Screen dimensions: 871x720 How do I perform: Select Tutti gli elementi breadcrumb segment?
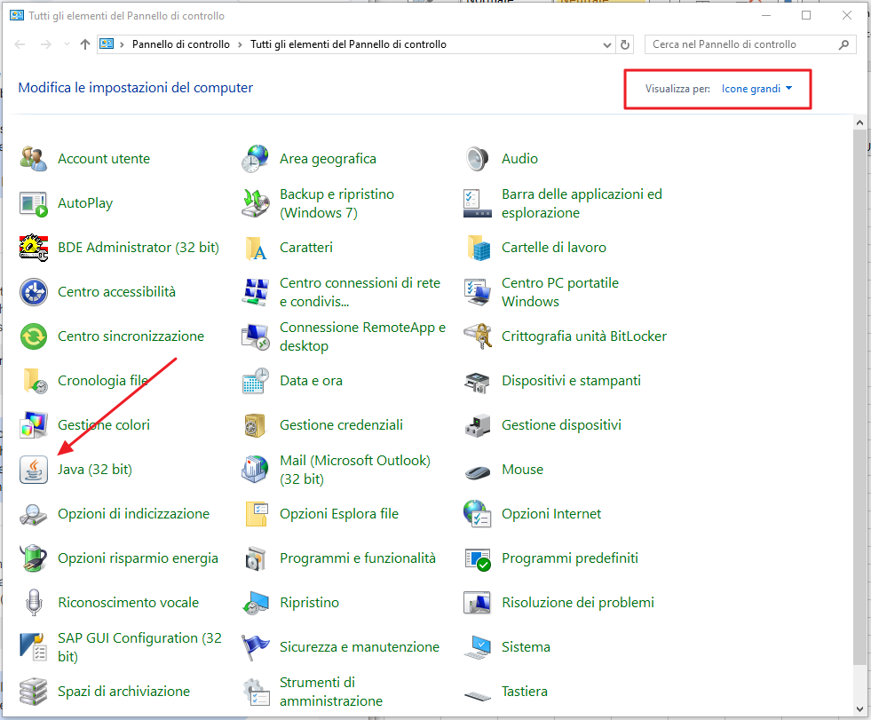[x=348, y=44]
